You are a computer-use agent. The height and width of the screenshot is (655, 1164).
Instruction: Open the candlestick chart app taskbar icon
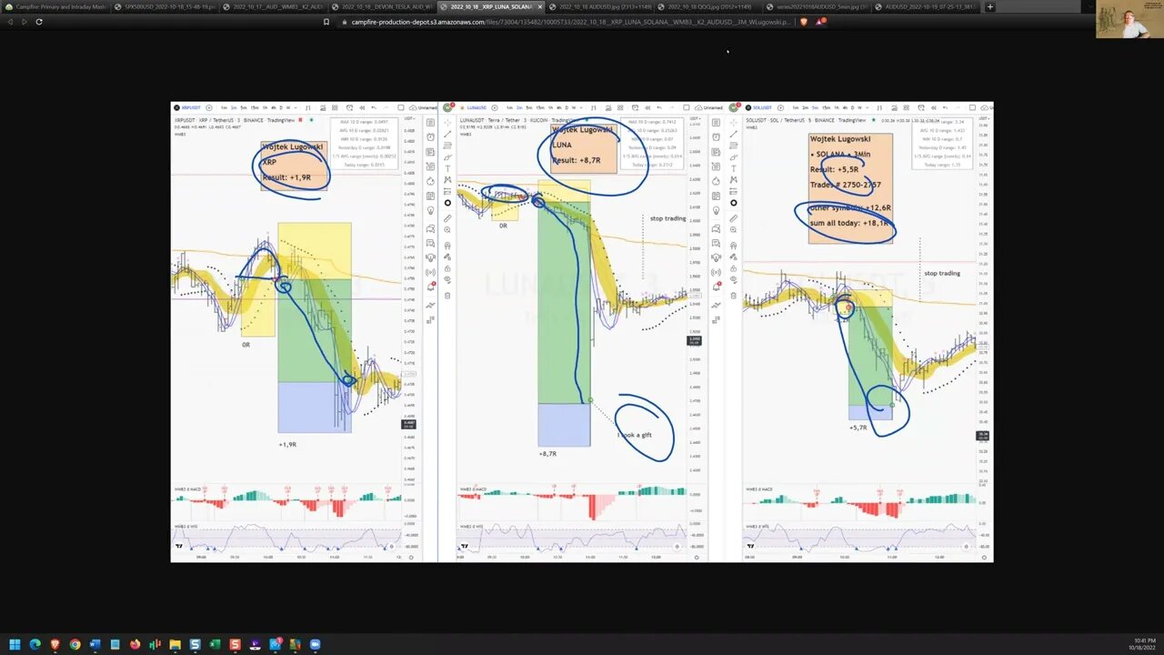click(x=155, y=644)
